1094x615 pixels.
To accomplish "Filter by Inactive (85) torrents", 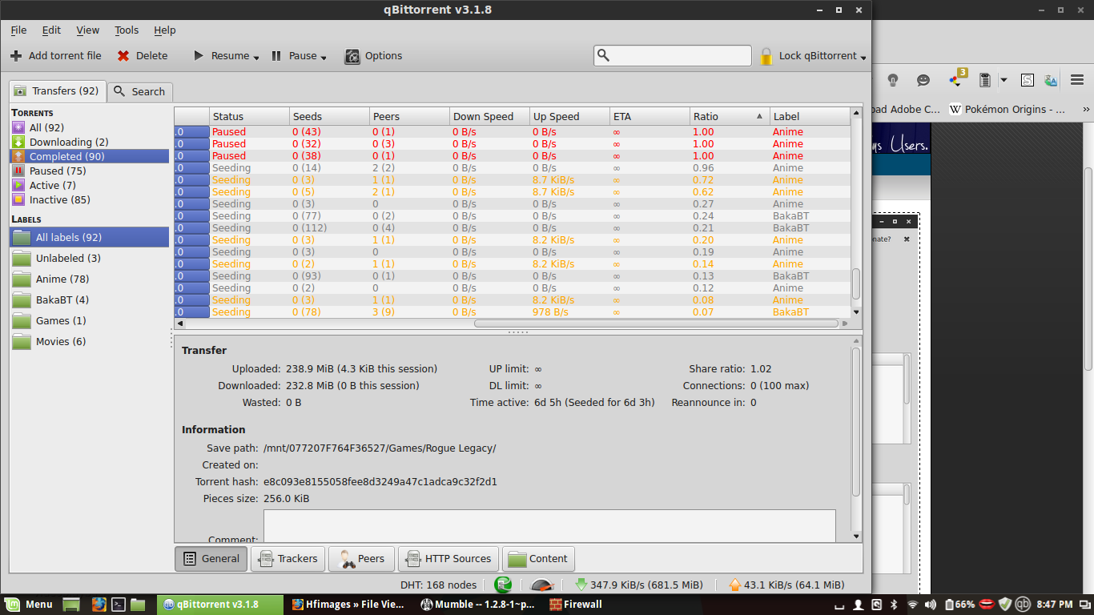I will click(89, 200).
